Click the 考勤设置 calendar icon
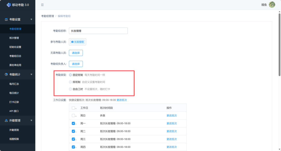The image size is (281, 151). coord(6,20)
